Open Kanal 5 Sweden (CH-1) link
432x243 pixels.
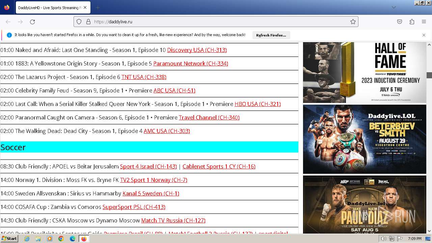[151, 193]
